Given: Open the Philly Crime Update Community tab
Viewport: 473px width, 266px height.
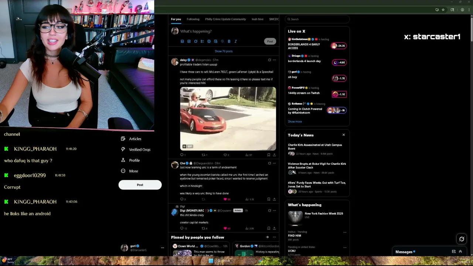Looking at the screenshot, I should click(x=225, y=19).
